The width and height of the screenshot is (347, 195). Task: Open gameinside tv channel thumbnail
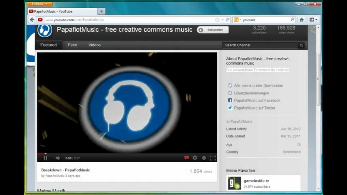coord(234,183)
